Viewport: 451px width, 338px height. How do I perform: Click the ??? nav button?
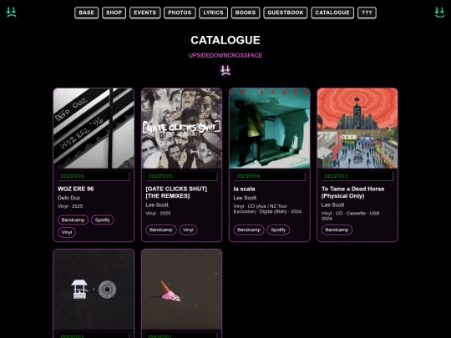[x=367, y=13]
